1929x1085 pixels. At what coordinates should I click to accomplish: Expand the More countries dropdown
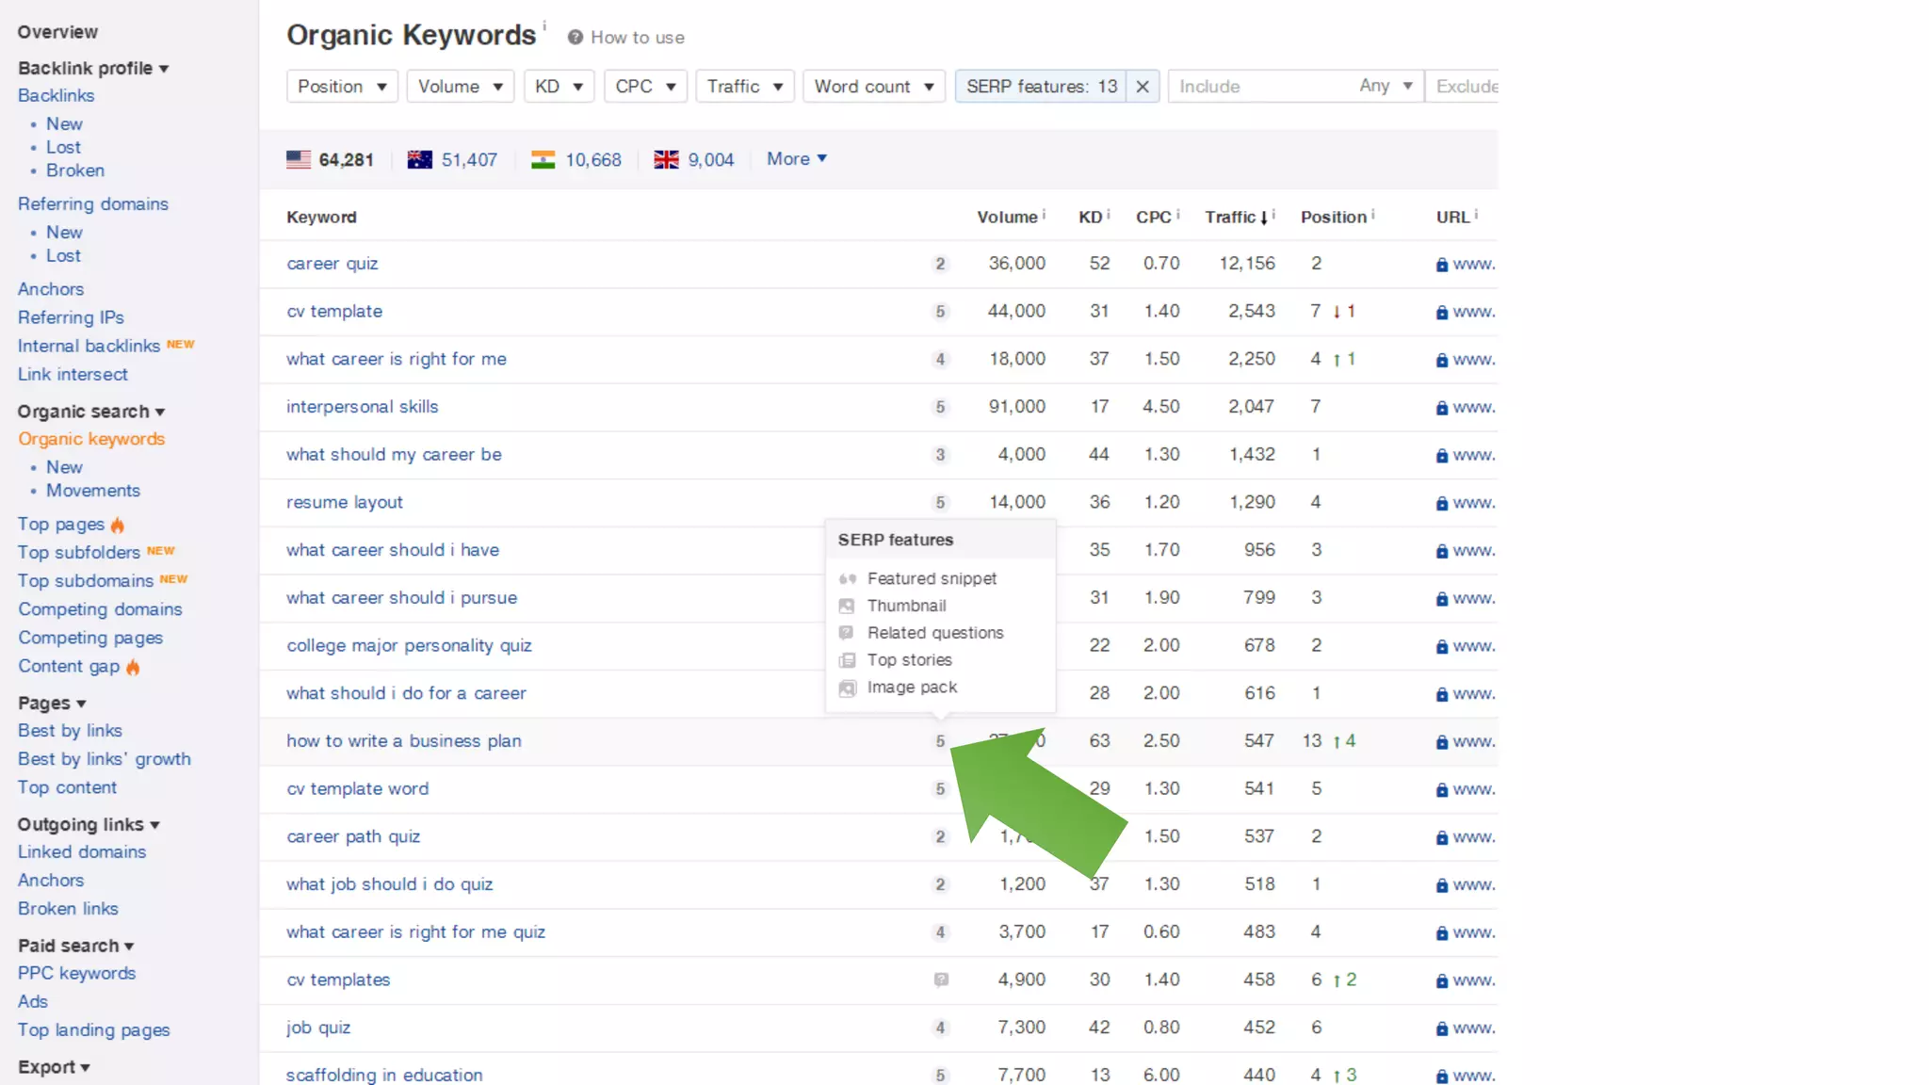point(797,159)
